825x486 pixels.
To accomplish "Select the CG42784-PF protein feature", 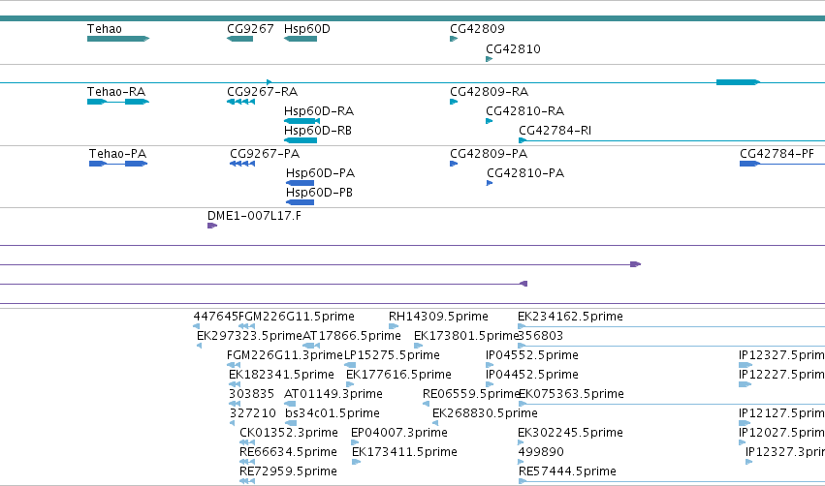I will [x=781, y=164].
